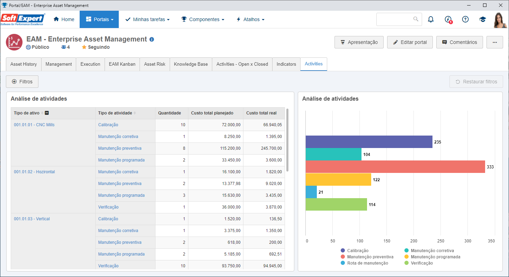Open the Asset Risk tab
Viewport: 509px width, 277px height.
(x=155, y=64)
